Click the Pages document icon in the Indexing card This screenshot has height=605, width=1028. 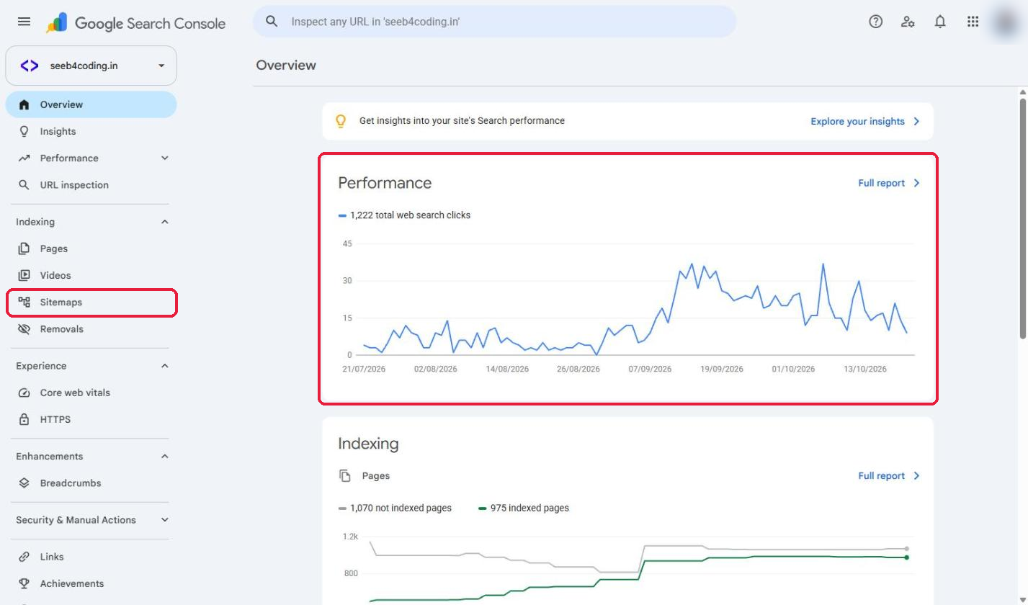345,475
